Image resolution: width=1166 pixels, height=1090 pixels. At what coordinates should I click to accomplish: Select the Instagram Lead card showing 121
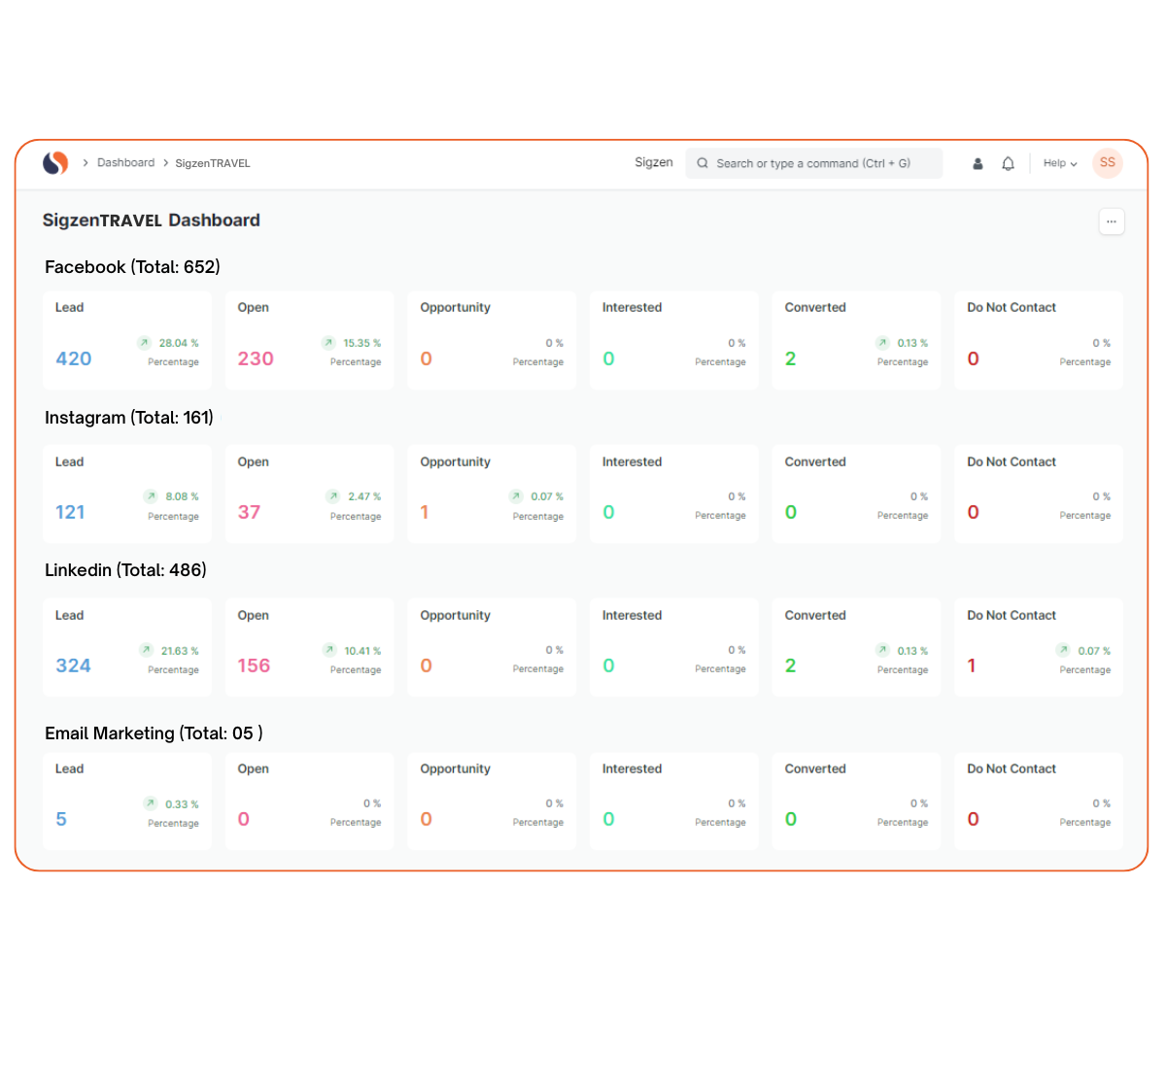(127, 494)
